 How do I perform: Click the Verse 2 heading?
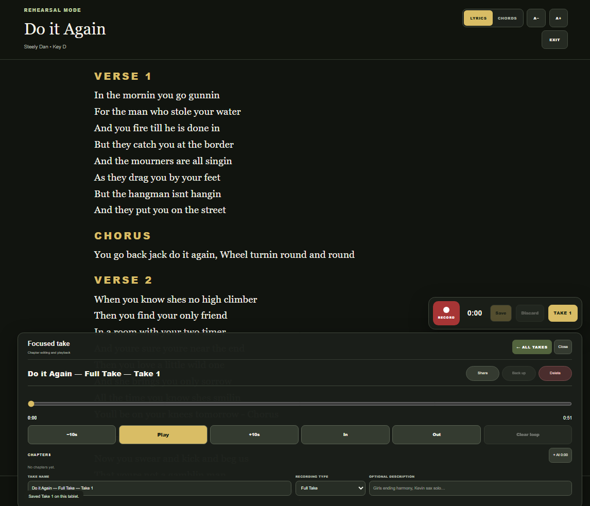(x=123, y=280)
